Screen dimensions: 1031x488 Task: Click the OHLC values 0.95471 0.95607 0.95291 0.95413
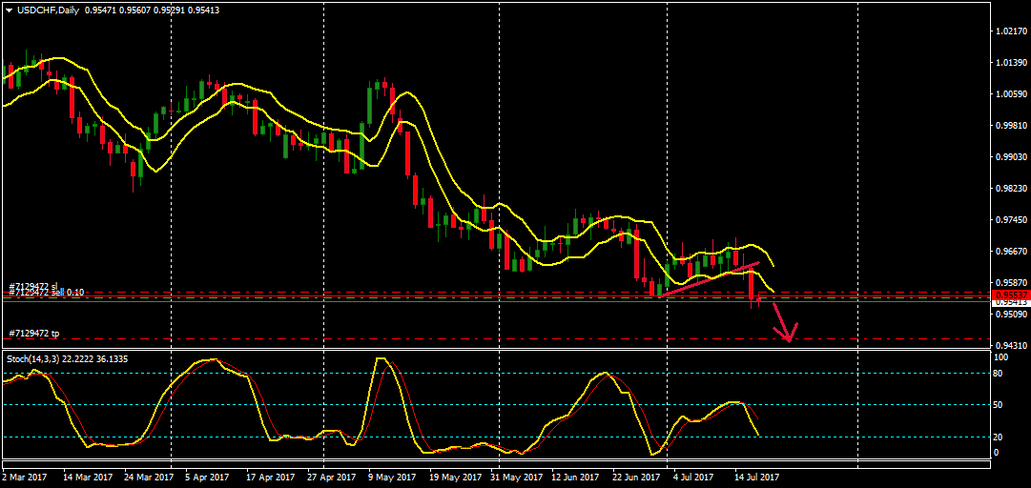153,10
